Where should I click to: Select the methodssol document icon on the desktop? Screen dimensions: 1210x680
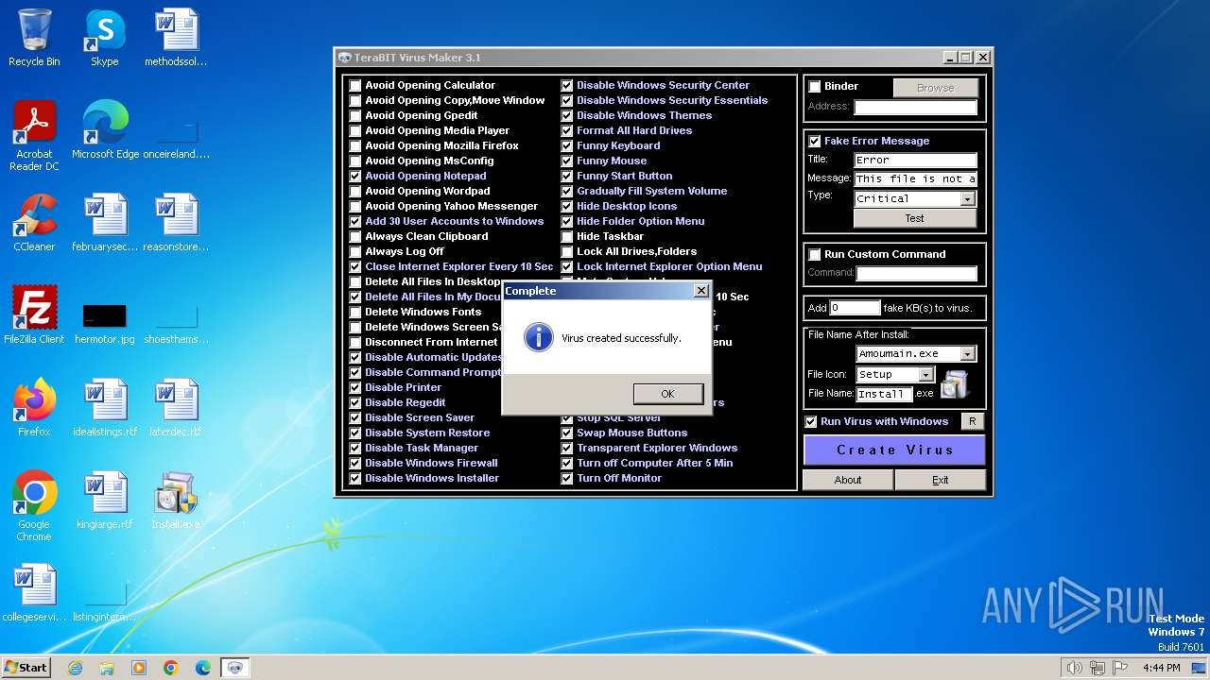176,38
